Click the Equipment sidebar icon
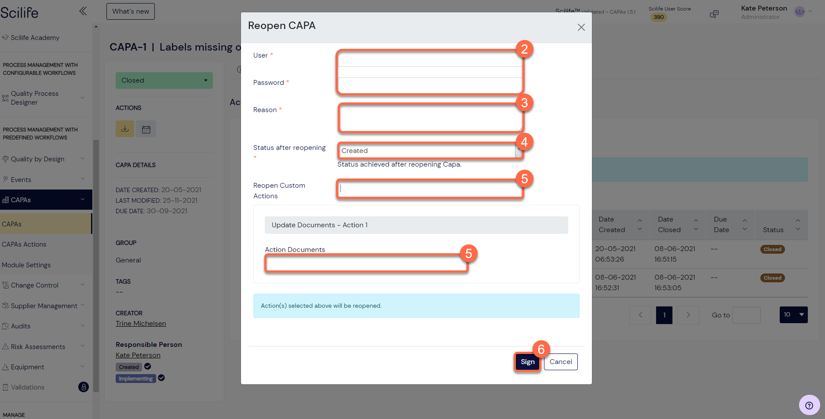The height and width of the screenshot is (419, 825). 5,367
